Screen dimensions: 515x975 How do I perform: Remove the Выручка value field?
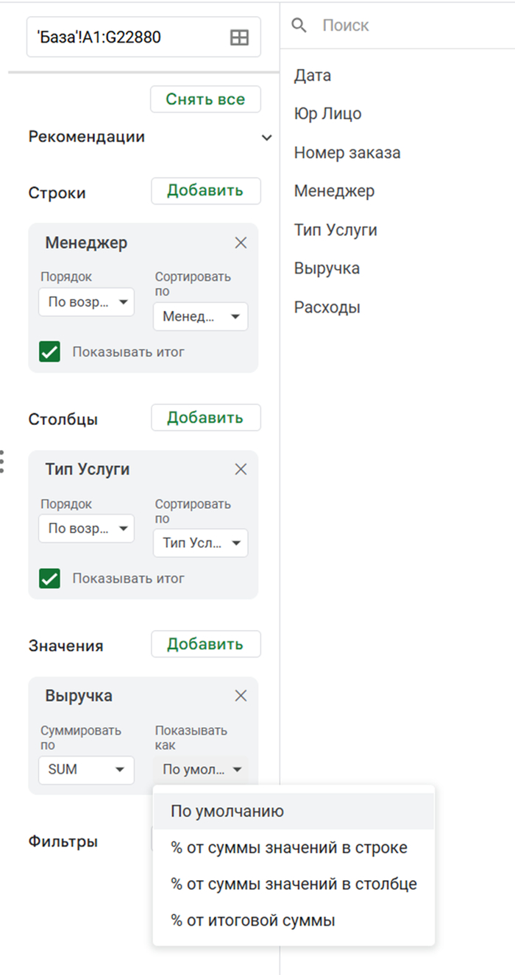click(240, 696)
